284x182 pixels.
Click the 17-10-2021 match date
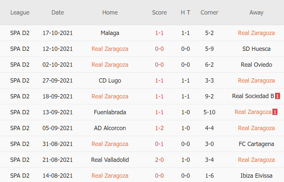coord(58,33)
